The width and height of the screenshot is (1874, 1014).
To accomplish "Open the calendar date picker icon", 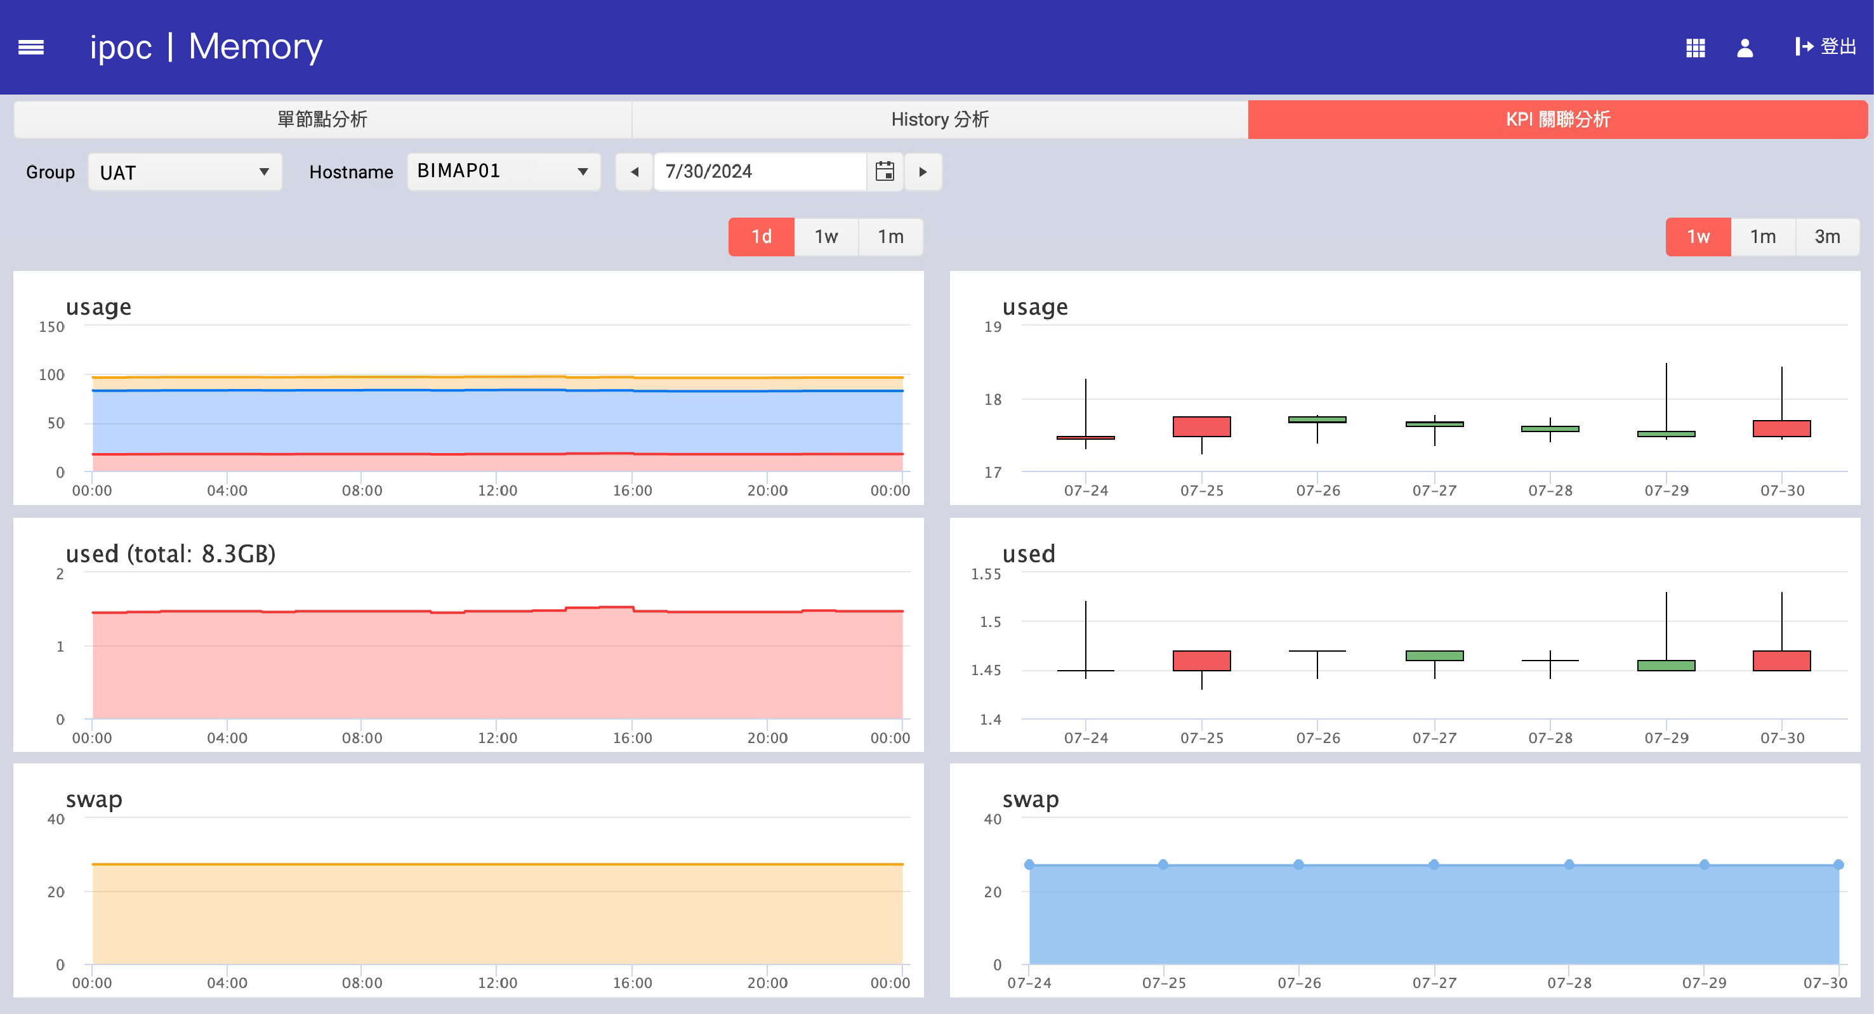I will tap(885, 172).
